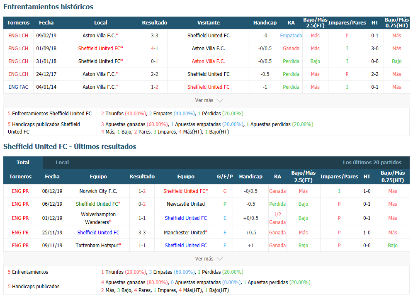Click Perdida RA on 06/12/19 row

277,204
